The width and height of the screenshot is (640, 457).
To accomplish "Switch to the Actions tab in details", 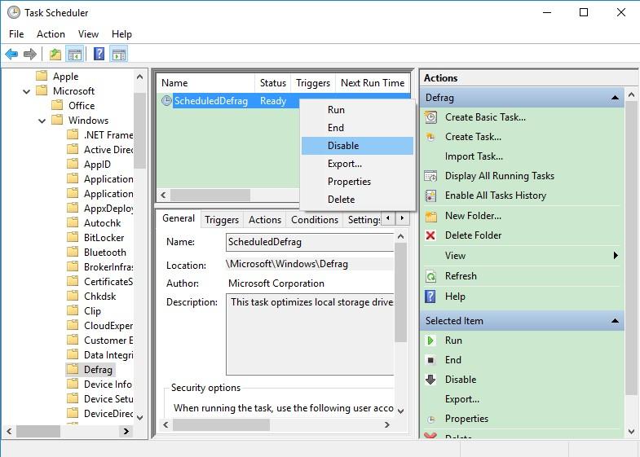I will coord(265,220).
